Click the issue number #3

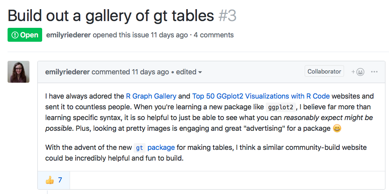pyautogui.click(x=228, y=16)
